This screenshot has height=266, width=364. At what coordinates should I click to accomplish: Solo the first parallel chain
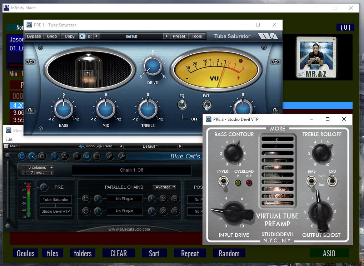pyautogui.click(x=175, y=199)
